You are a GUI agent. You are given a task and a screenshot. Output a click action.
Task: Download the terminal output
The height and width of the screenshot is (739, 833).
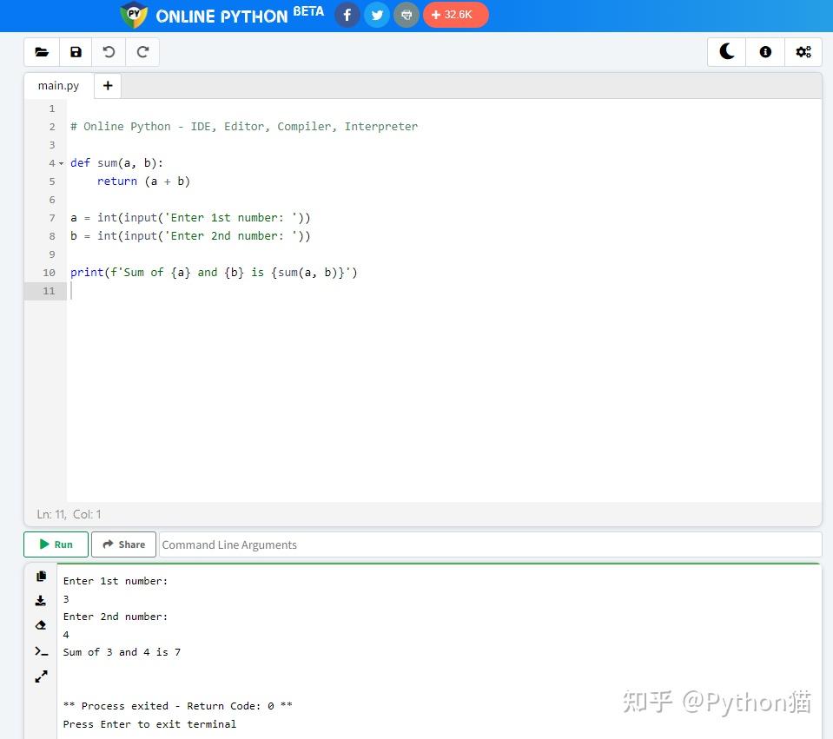(x=41, y=600)
